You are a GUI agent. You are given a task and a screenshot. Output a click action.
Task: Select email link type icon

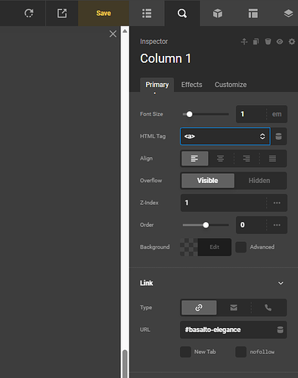click(x=234, y=308)
